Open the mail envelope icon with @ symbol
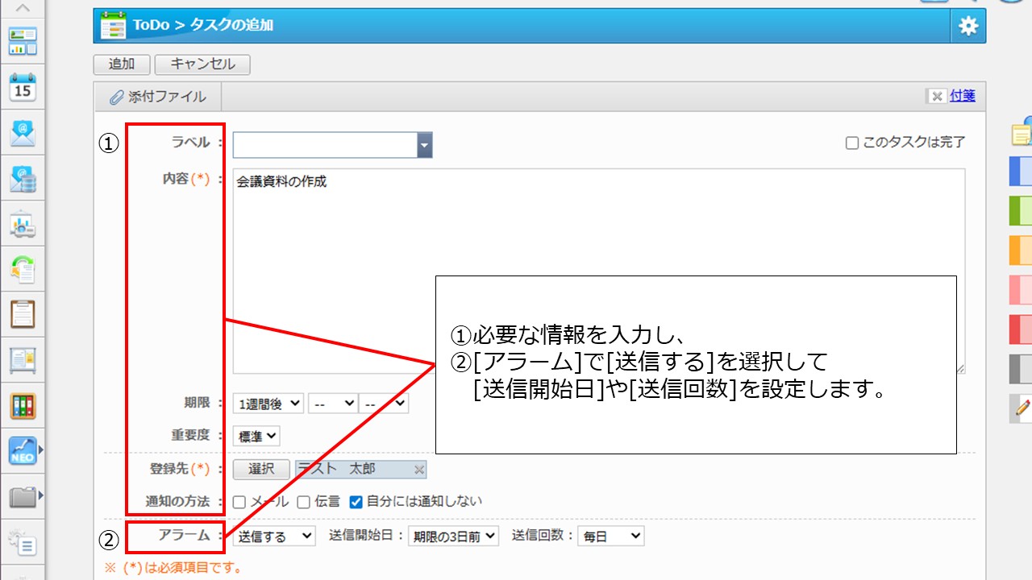Image resolution: width=1032 pixels, height=580 pixels. 23,133
